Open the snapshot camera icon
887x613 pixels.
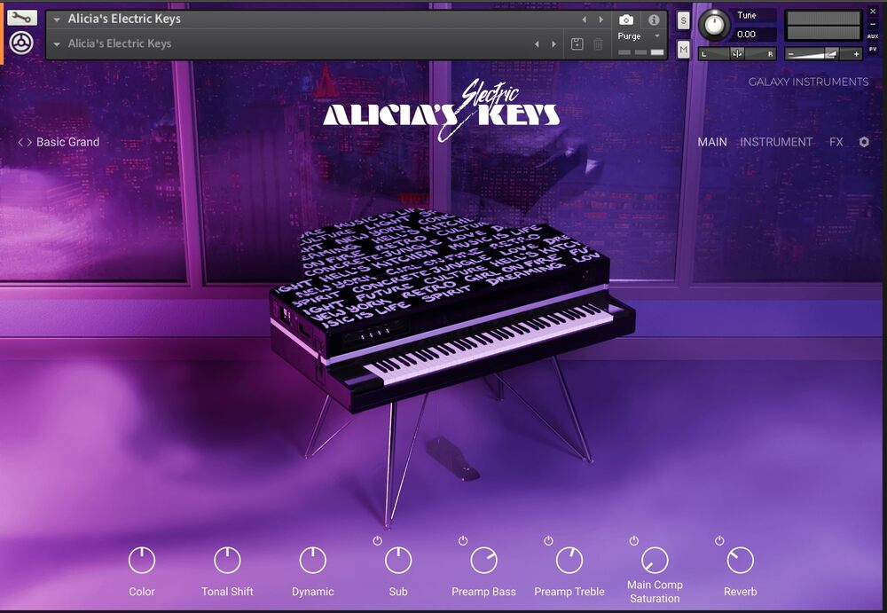click(x=626, y=19)
